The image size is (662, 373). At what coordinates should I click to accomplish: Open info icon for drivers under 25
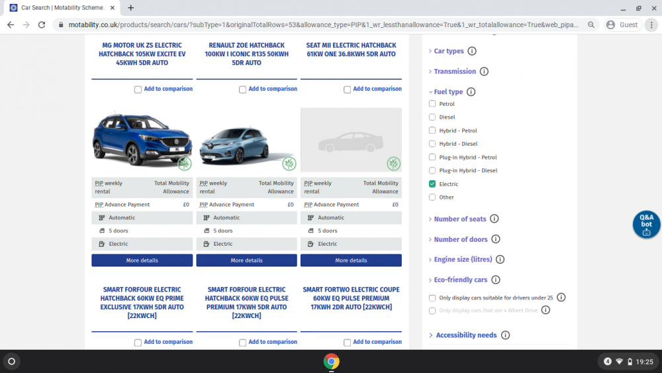point(561,297)
